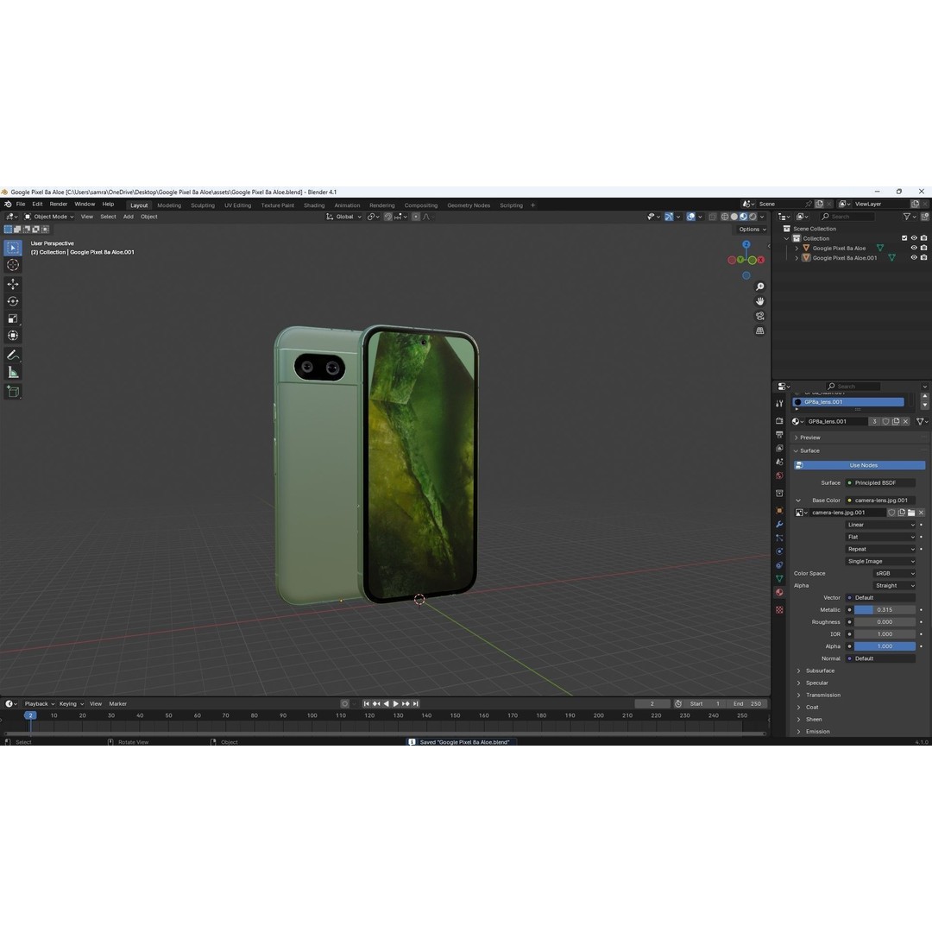
Task: Open the Linear interpolation dropdown
Action: pyautogui.click(x=880, y=525)
